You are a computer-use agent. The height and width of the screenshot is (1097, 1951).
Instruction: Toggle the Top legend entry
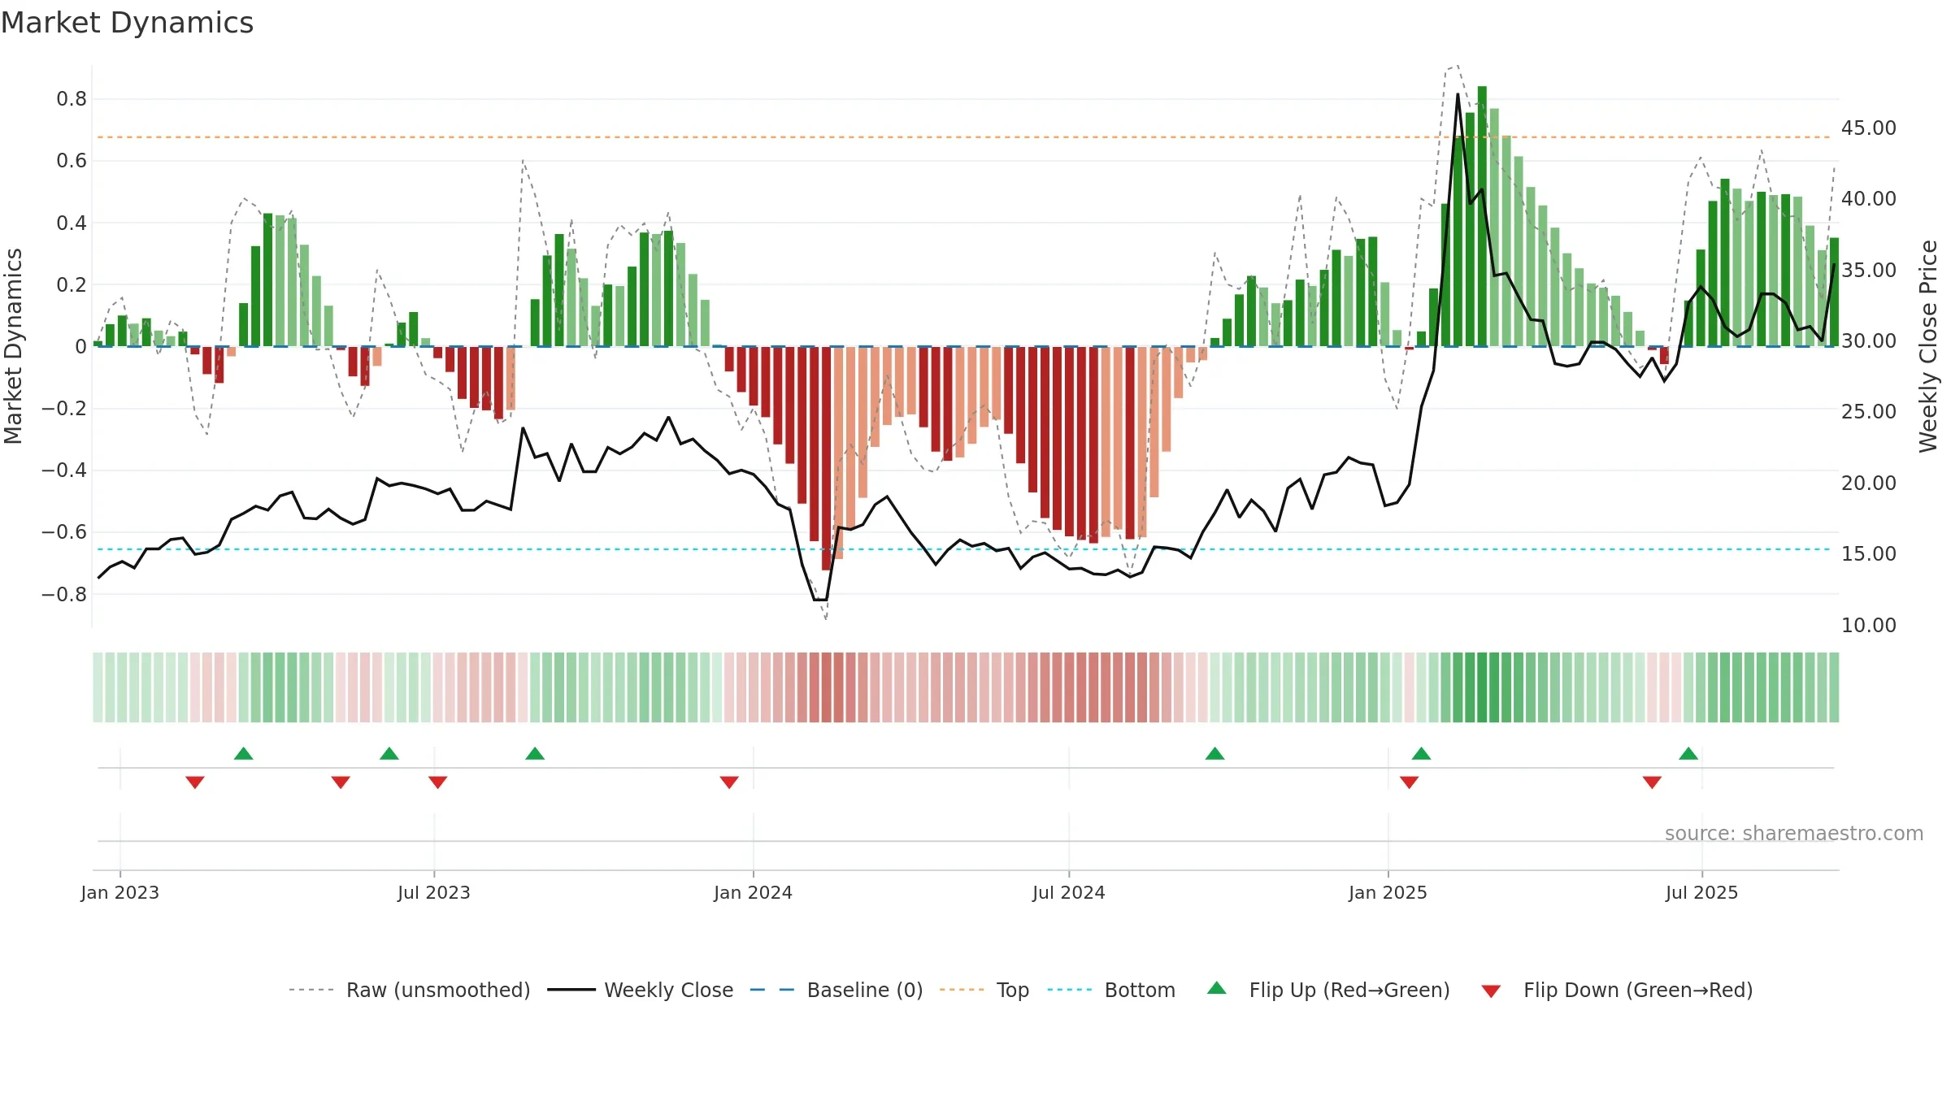pos(984,990)
